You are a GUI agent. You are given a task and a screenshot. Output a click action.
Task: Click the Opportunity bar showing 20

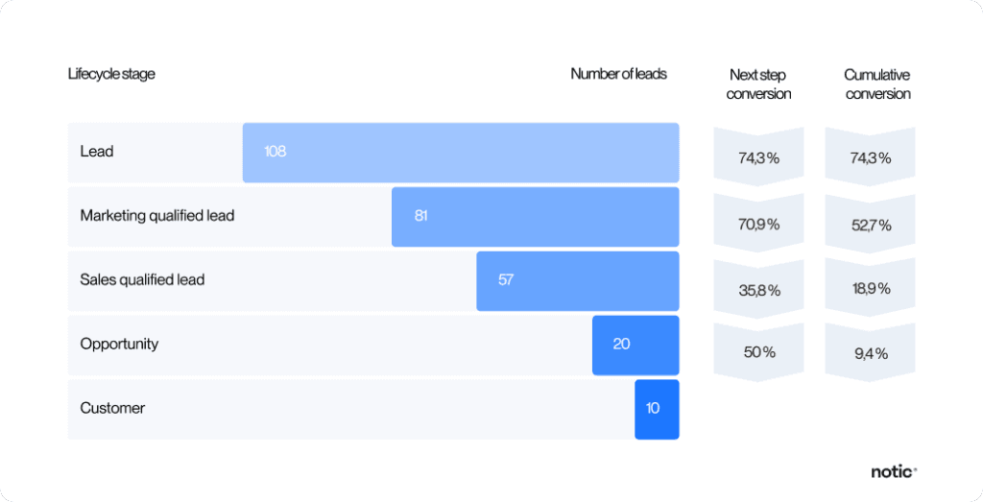pyautogui.click(x=635, y=345)
